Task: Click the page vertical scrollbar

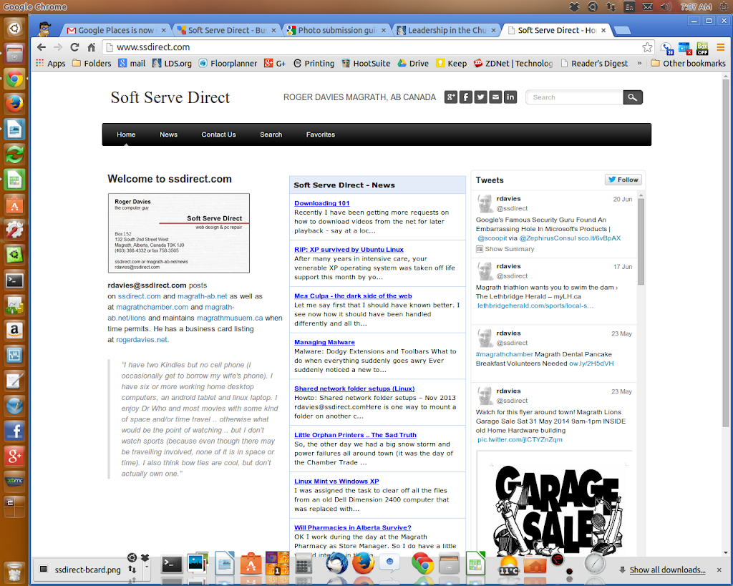Action: click(725, 253)
